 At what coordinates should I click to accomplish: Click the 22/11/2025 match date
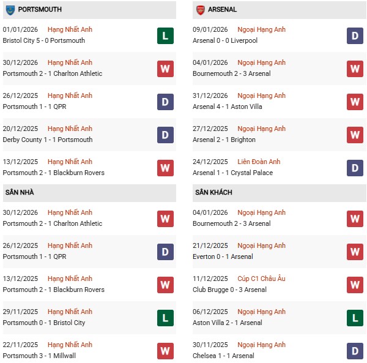coord(20,345)
